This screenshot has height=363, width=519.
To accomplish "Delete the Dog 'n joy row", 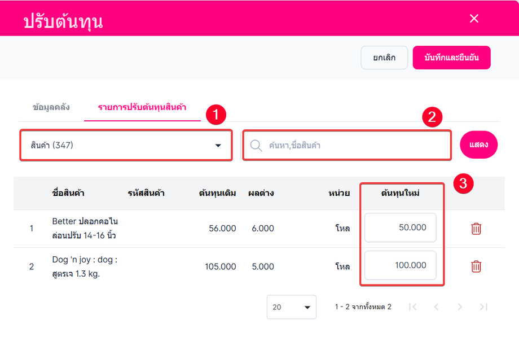I will (476, 266).
